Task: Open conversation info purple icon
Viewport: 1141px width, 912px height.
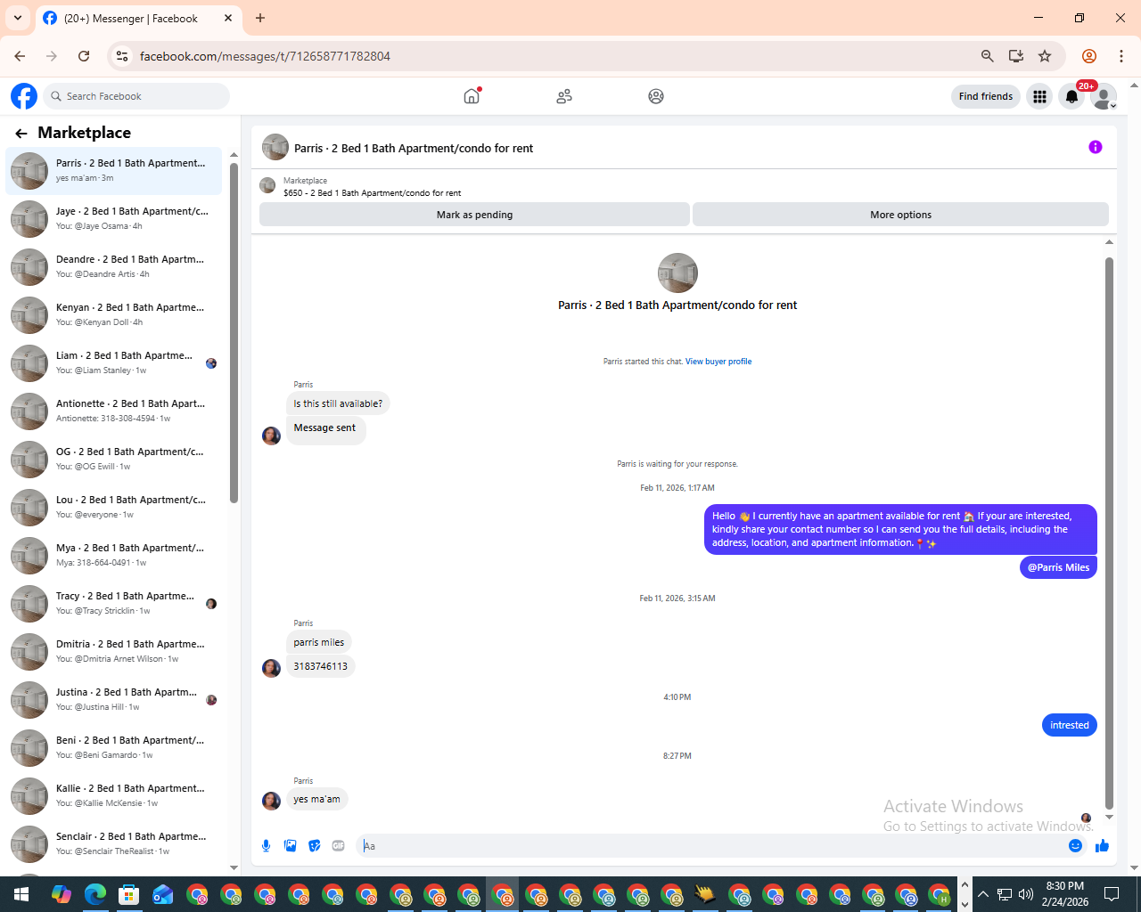Action: tap(1096, 147)
